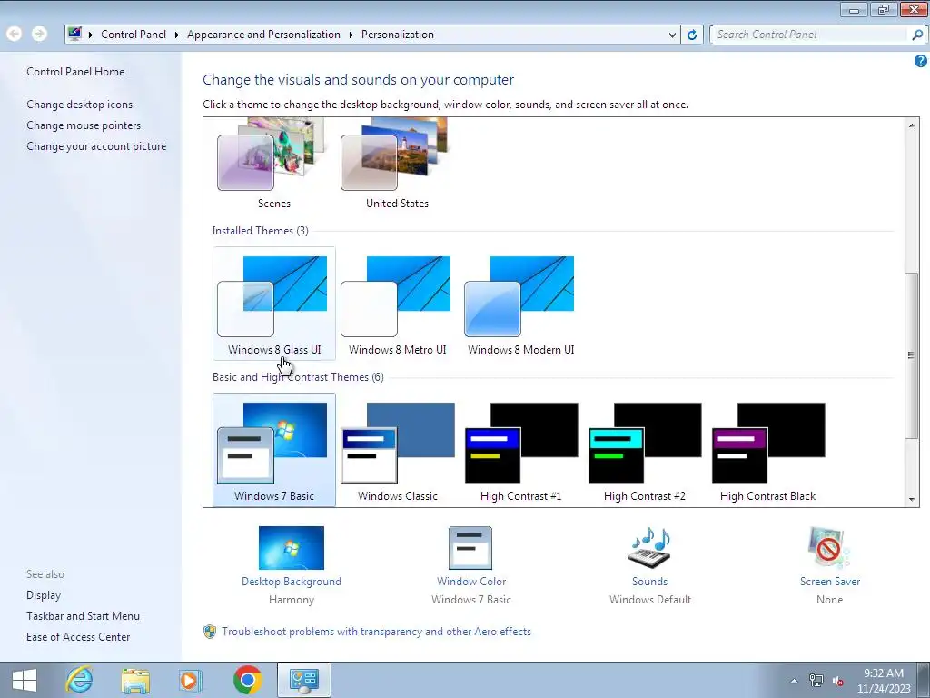Open File Explorer from taskbar
930x698 pixels.
[135, 680]
